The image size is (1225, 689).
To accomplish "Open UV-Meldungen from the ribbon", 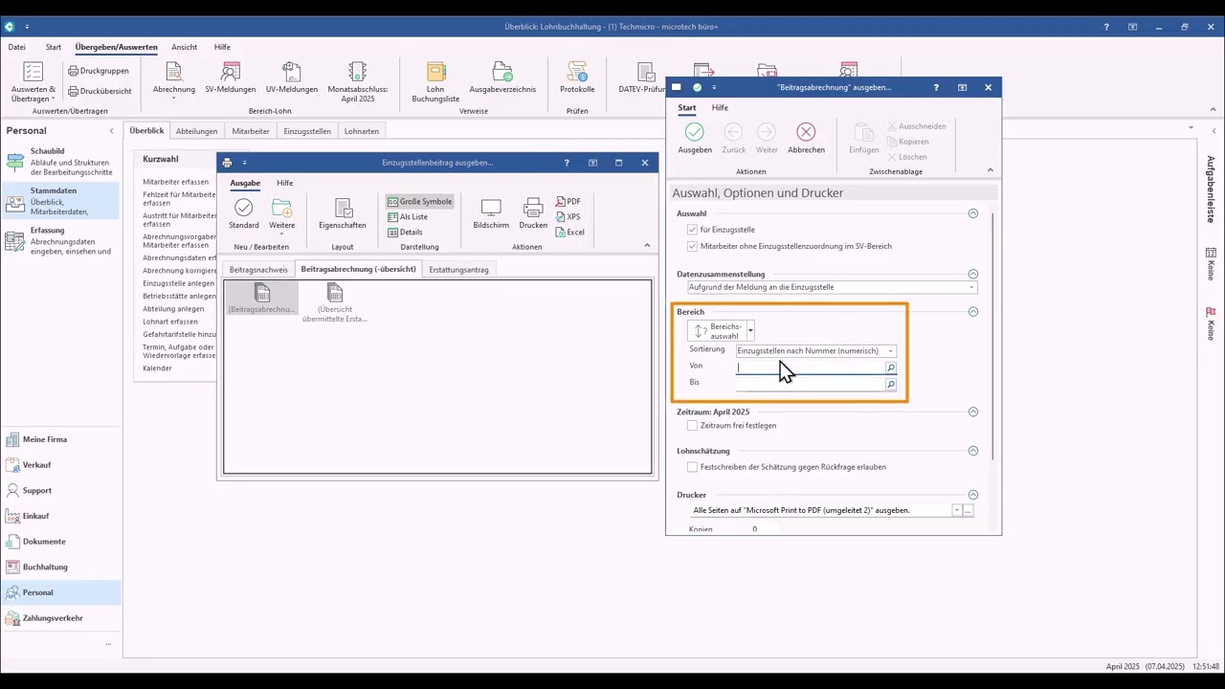I will [x=292, y=72].
